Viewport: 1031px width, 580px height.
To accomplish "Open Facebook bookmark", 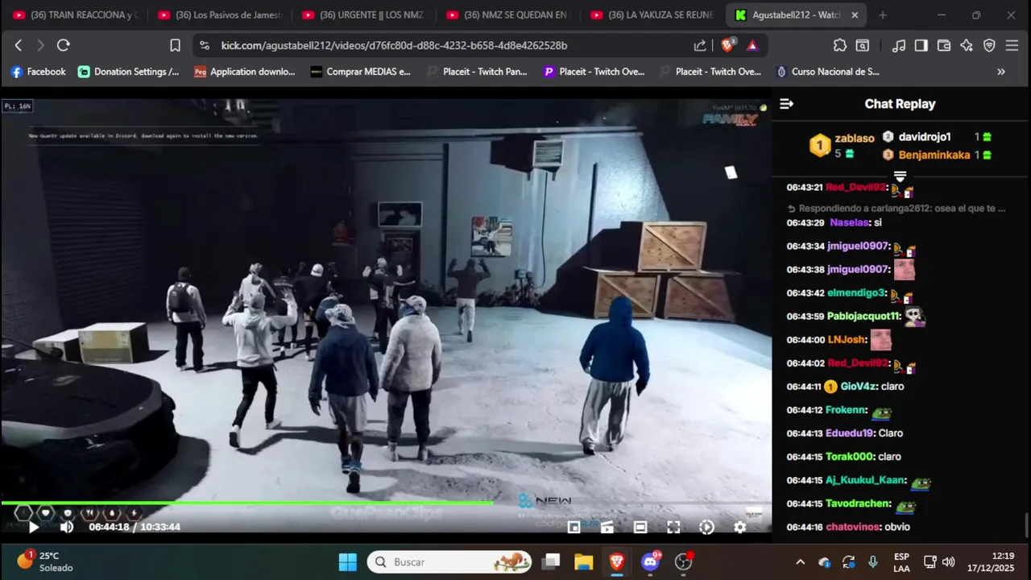I will point(38,72).
